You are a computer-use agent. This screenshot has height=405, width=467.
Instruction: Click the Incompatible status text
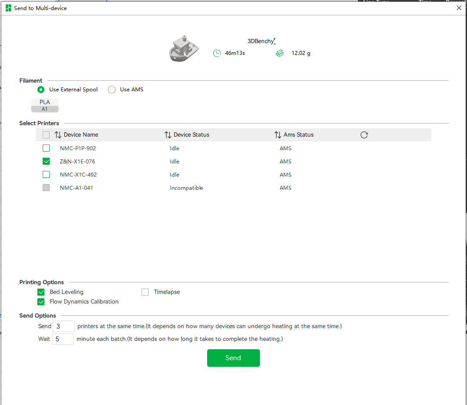[186, 188]
